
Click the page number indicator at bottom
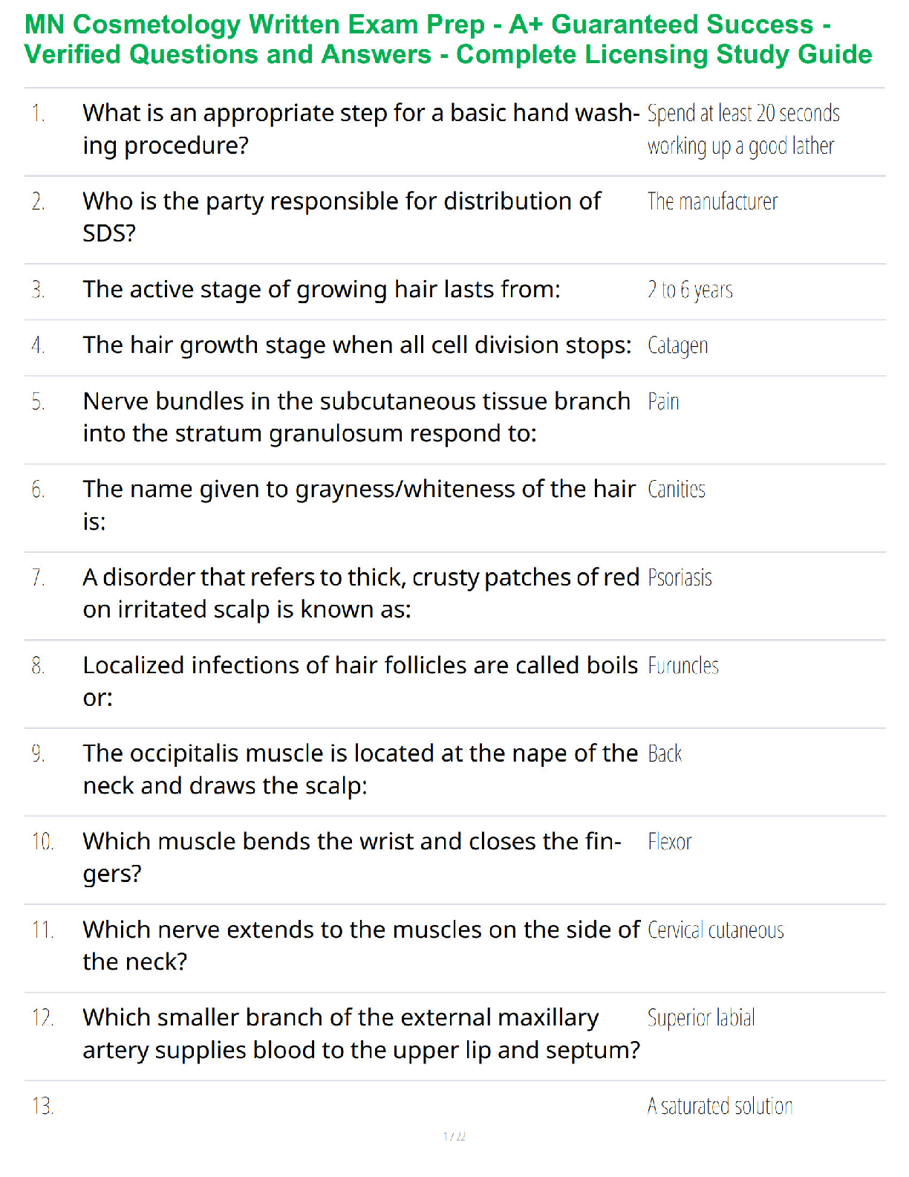[454, 1136]
